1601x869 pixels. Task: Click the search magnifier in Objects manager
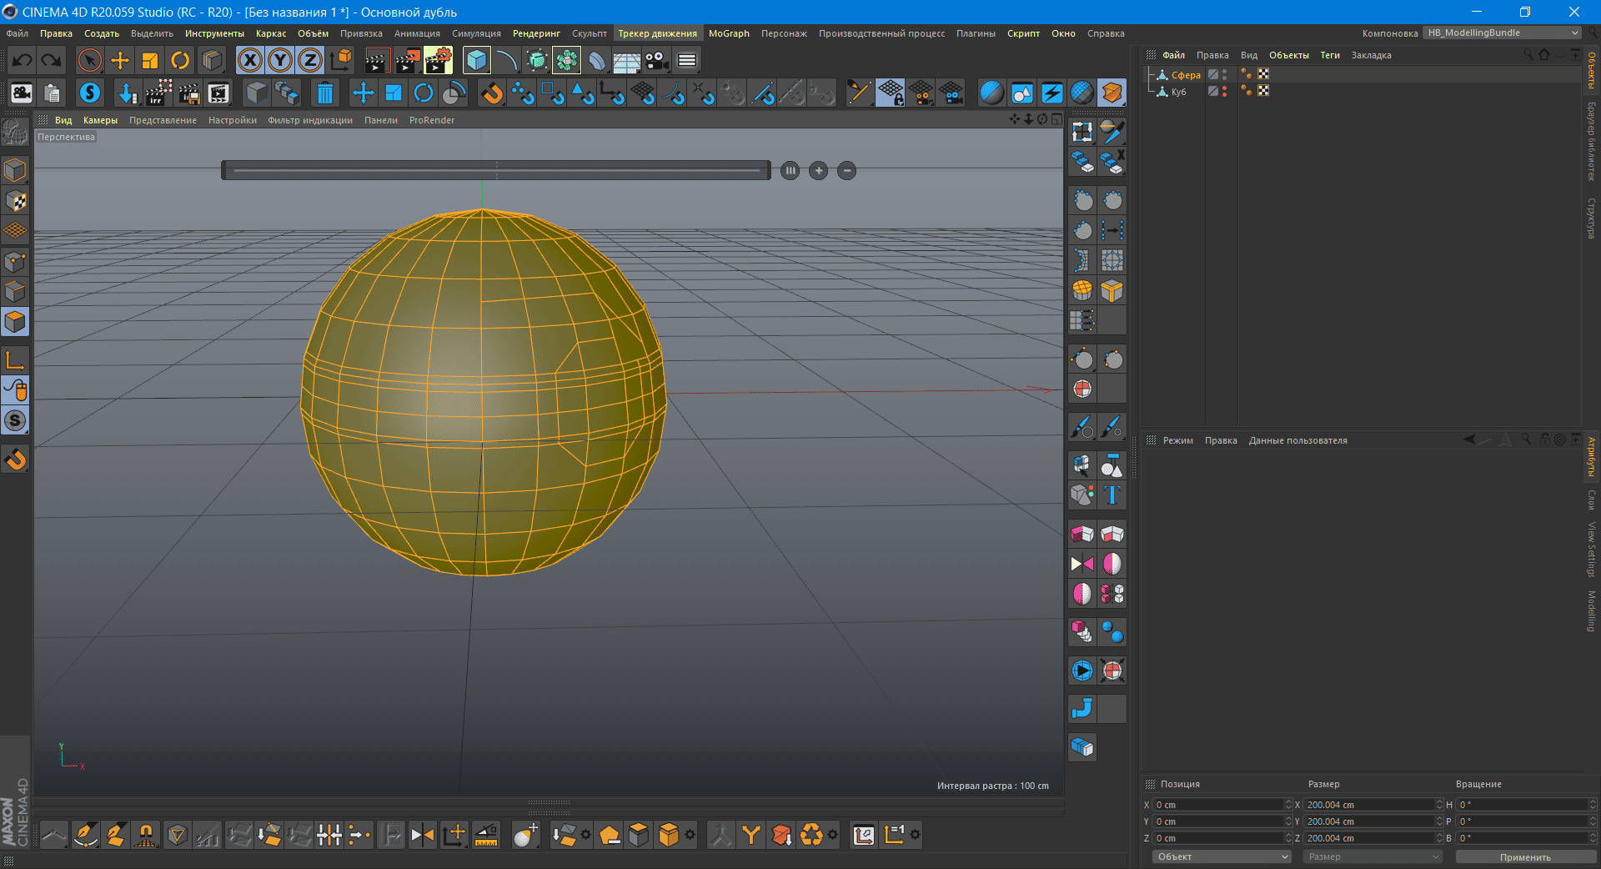[1528, 54]
